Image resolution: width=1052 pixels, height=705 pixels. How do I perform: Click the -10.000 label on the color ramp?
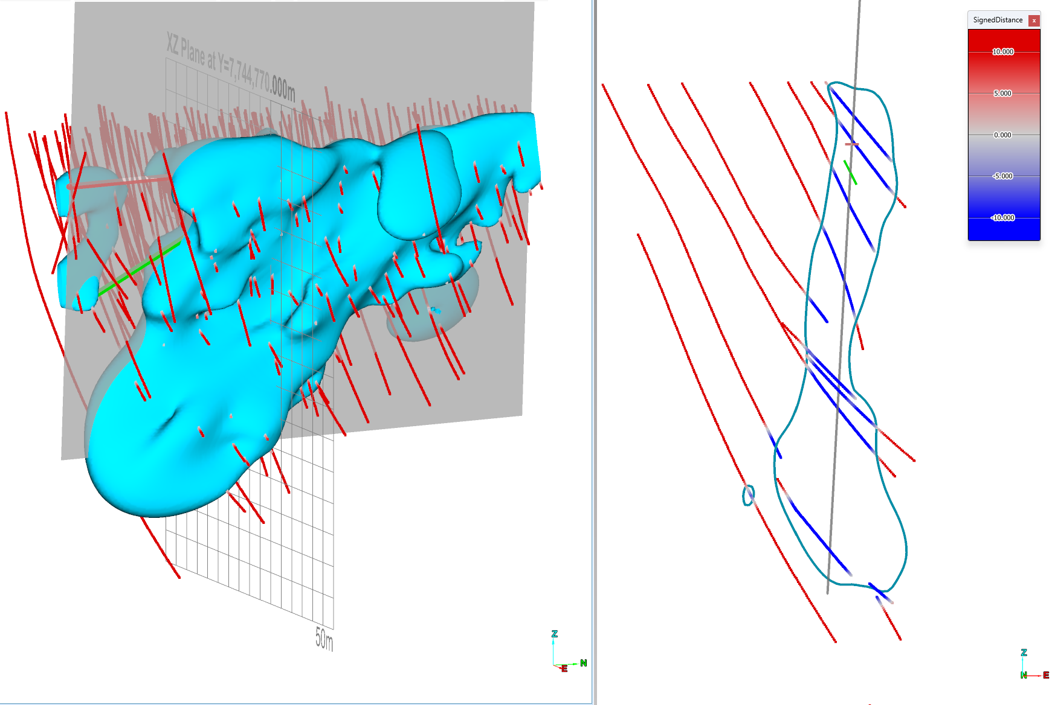tap(1003, 218)
